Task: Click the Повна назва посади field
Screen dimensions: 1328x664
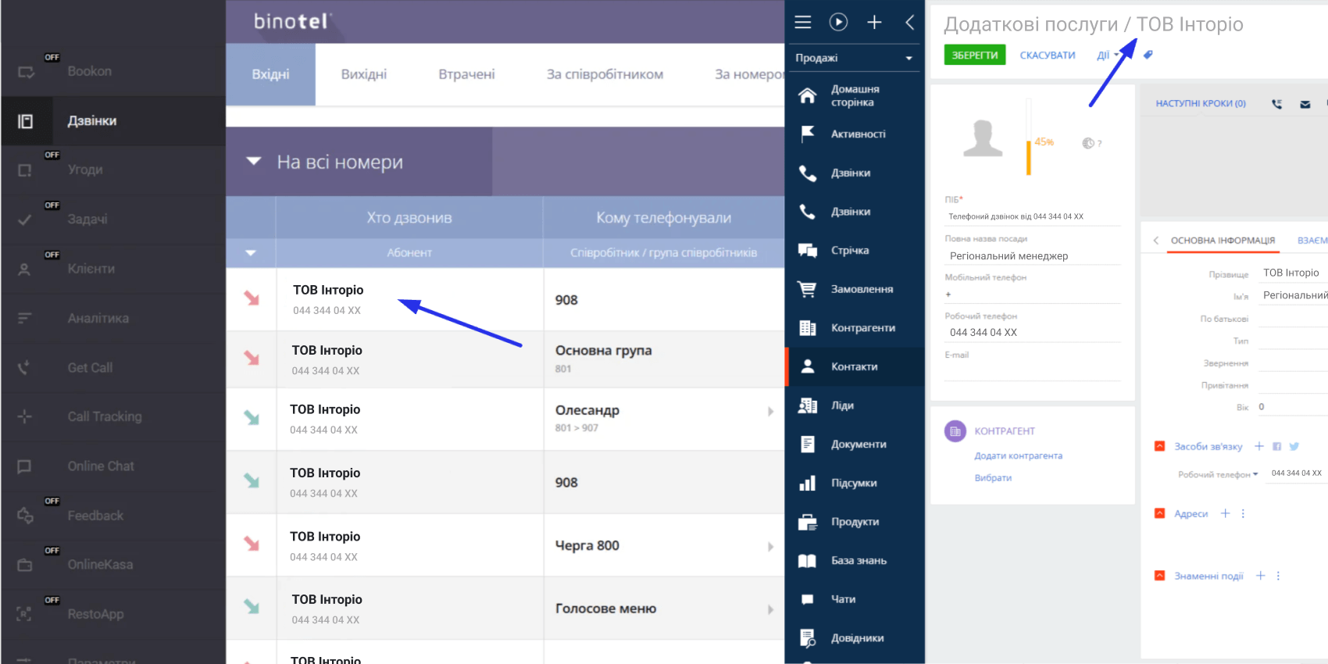Action: [x=1032, y=255]
